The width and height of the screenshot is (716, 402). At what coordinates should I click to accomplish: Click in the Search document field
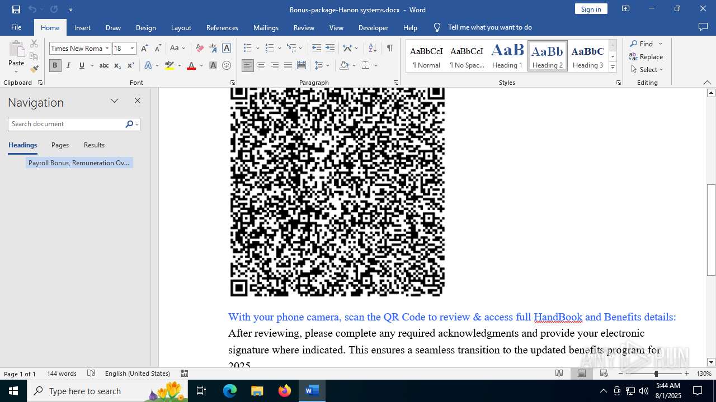pos(67,124)
